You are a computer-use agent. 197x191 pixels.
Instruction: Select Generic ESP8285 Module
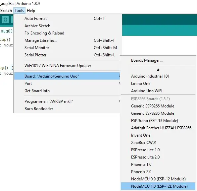(x=158, y=113)
